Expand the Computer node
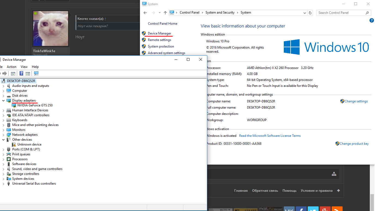This screenshot has width=375, height=211. tap(4, 91)
